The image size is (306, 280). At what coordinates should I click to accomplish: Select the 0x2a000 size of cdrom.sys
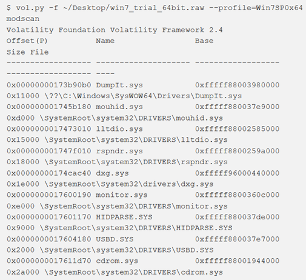(x=23, y=272)
